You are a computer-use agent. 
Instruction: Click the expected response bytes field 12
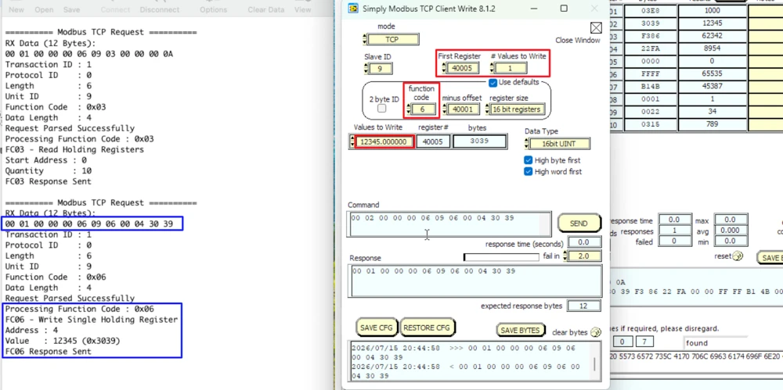[x=584, y=306]
